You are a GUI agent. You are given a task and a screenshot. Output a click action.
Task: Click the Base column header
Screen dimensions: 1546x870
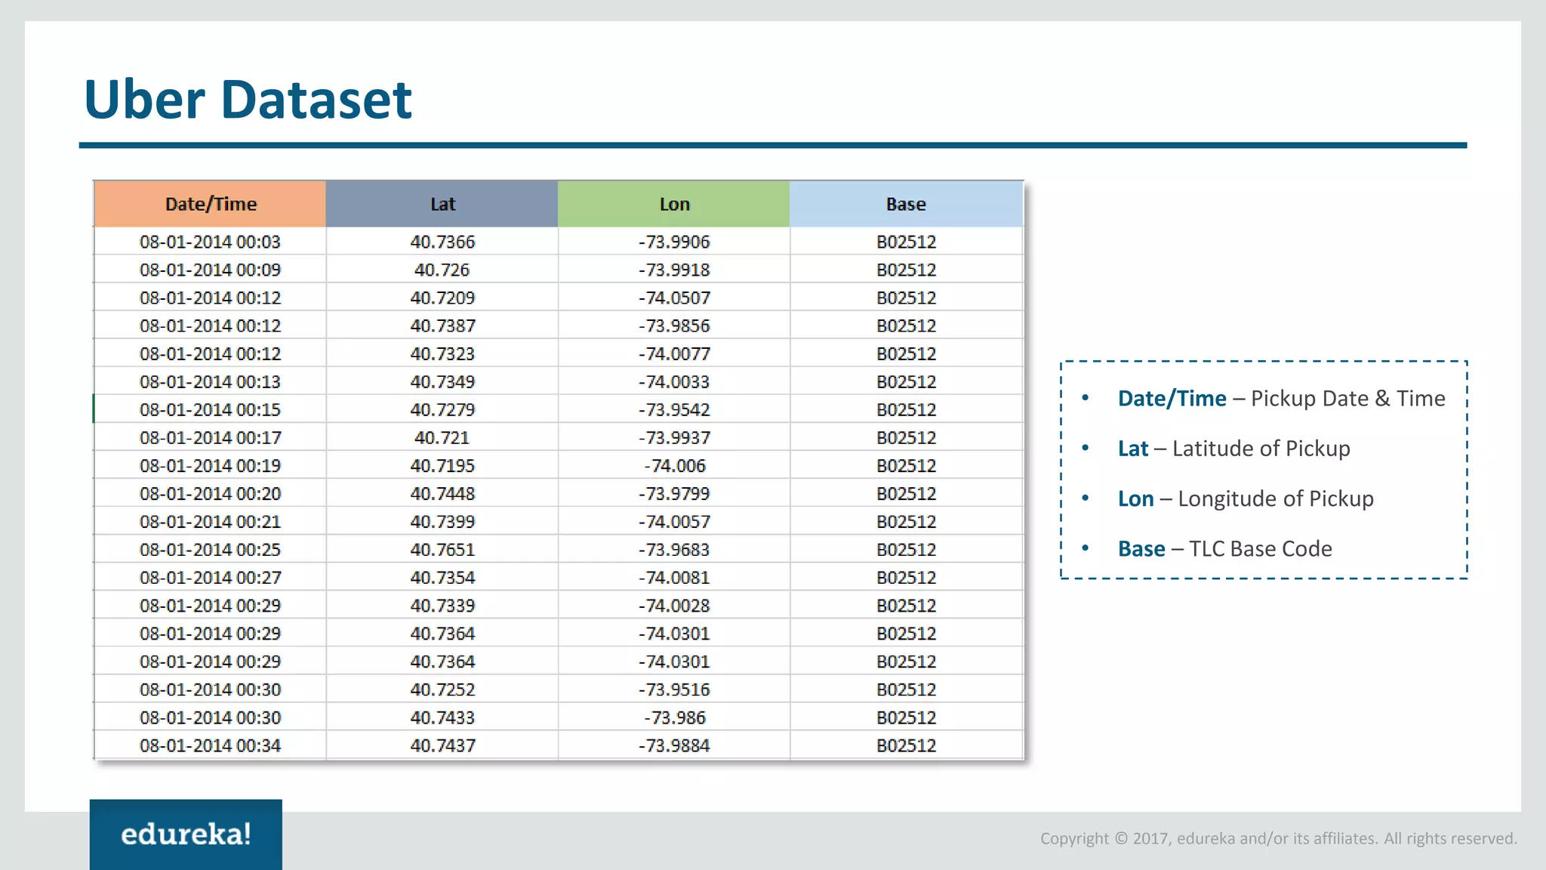(906, 204)
